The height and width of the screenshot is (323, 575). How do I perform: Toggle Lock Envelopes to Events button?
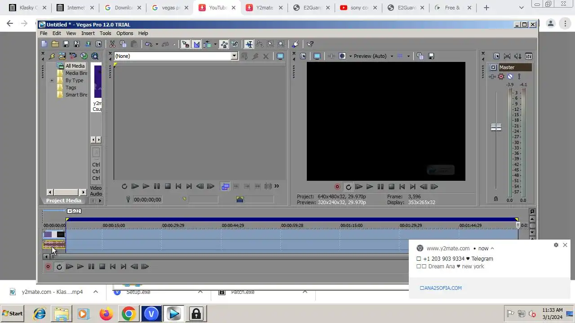click(x=224, y=44)
